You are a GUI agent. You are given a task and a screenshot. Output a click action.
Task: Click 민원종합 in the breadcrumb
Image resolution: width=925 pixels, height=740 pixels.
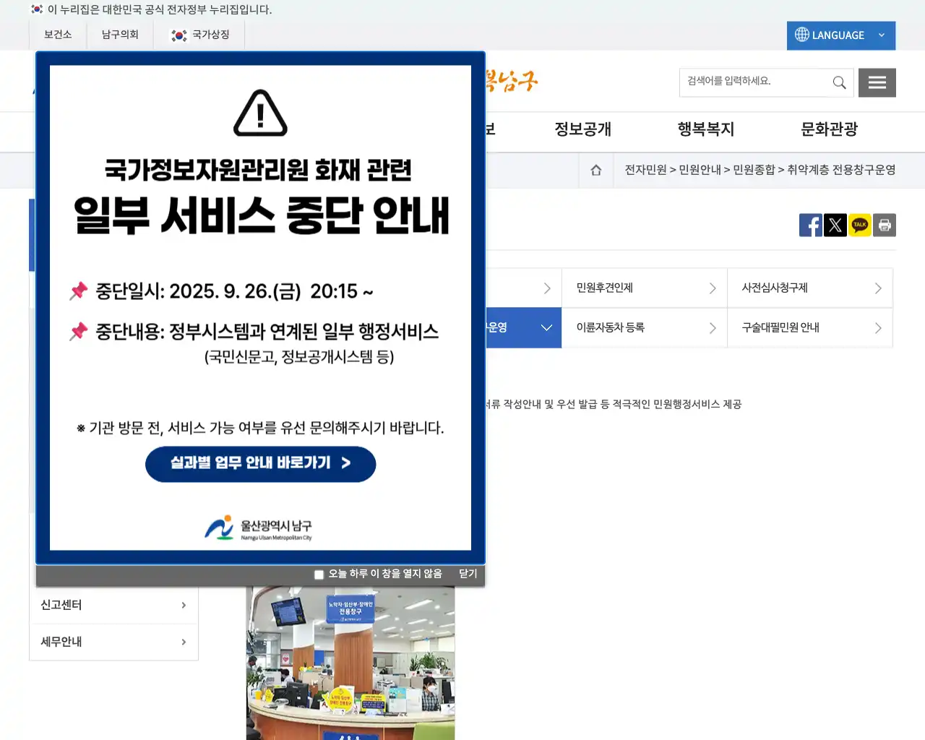(754, 170)
